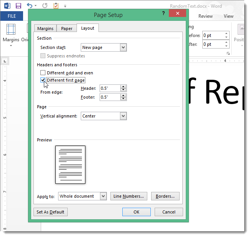Increase the Footer distance value
The image size is (250, 237).
(123, 96)
